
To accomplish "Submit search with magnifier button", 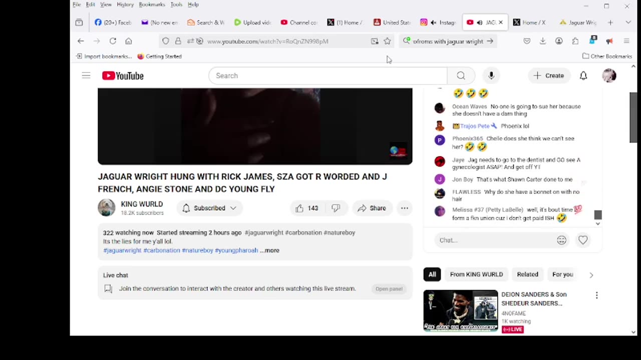I will tap(461, 75).
